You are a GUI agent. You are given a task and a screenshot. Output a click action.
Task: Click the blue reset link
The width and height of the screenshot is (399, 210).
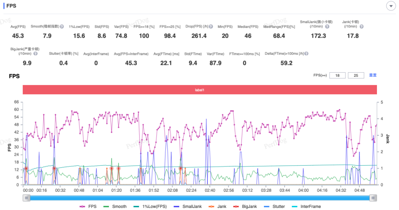tap(373, 75)
